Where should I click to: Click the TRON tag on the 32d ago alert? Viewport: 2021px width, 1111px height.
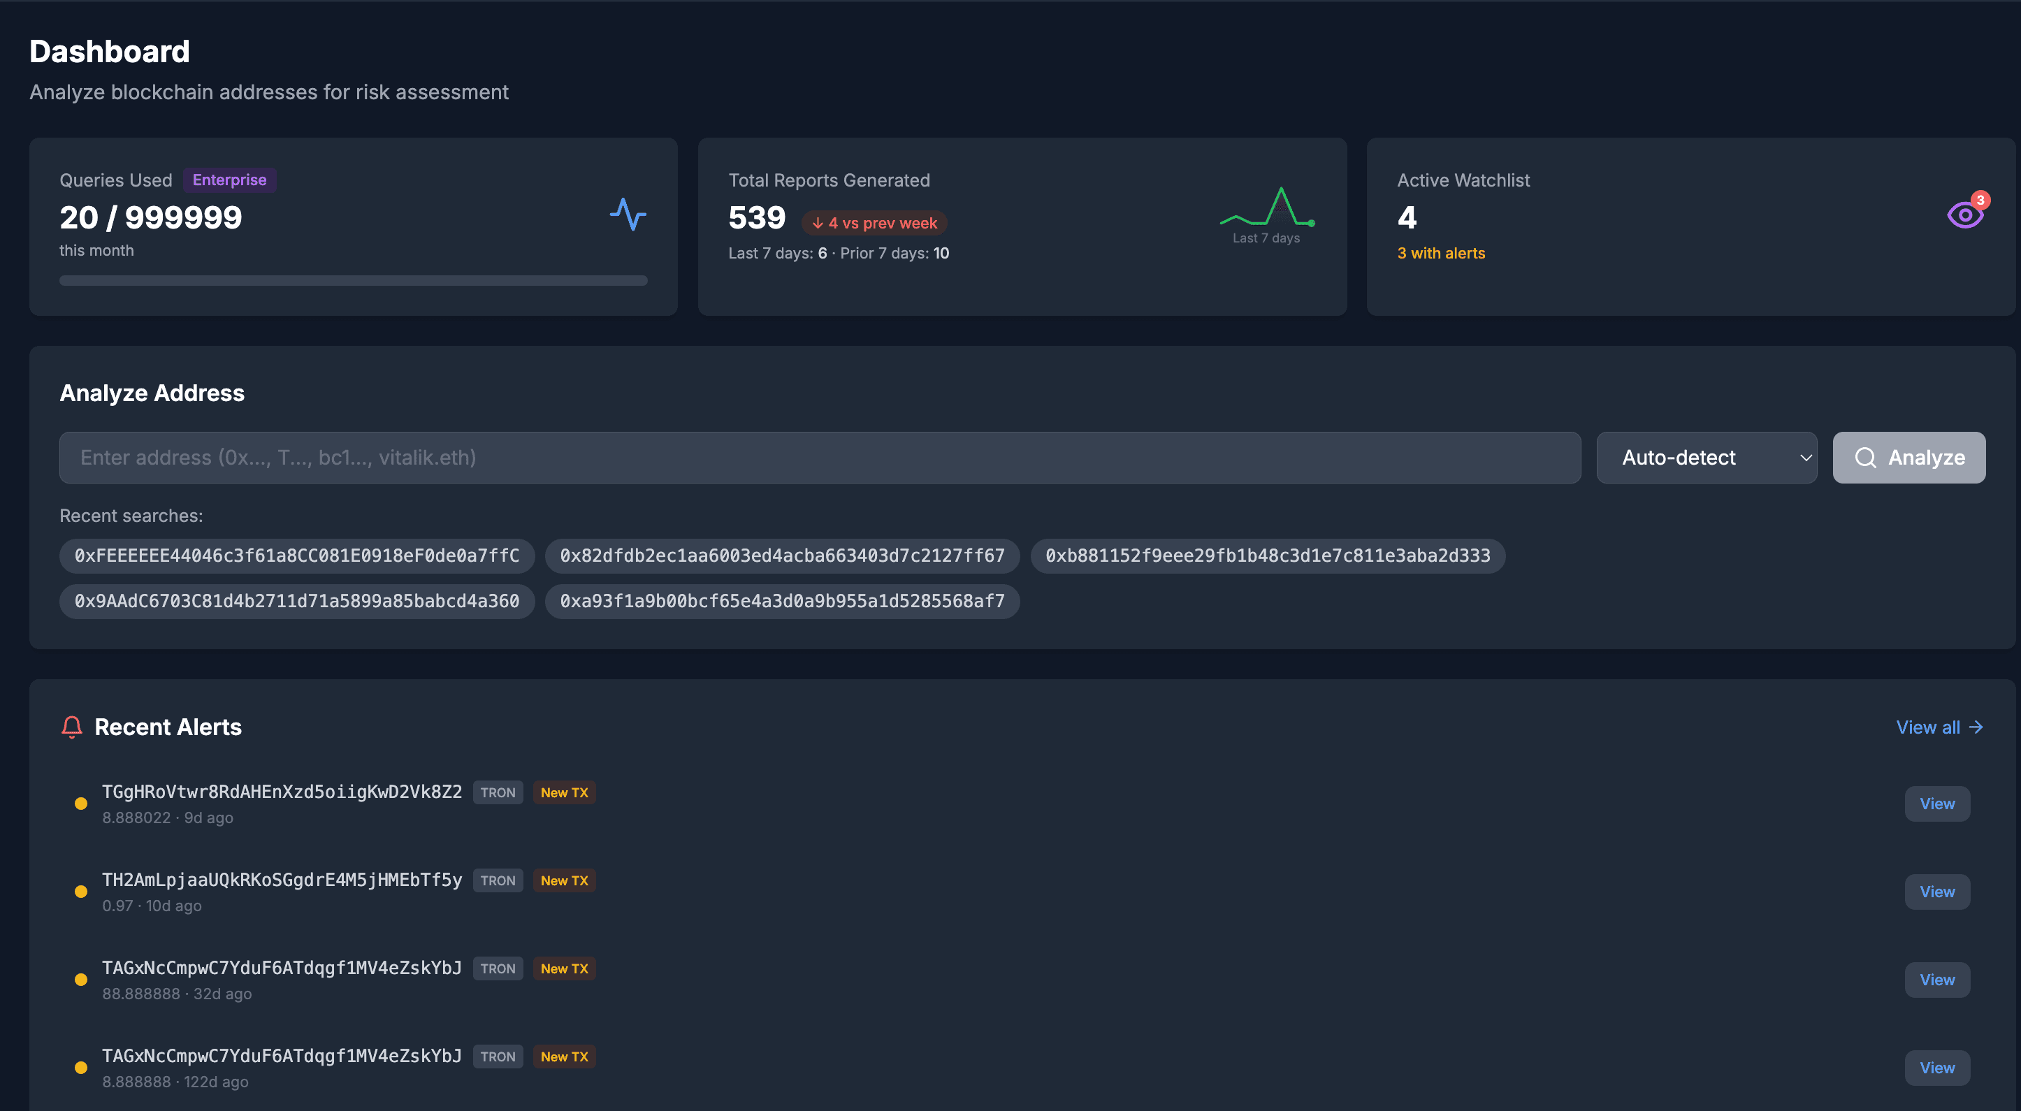point(498,968)
